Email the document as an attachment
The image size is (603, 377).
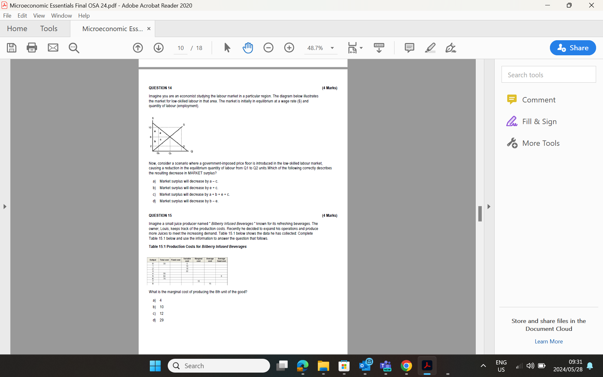[x=53, y=48]
